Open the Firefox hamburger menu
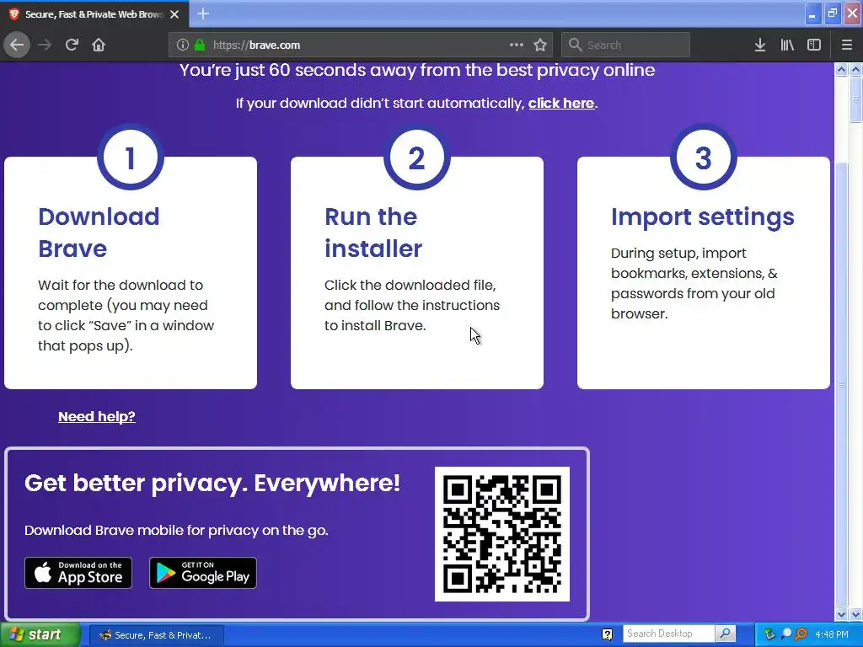Screen dimensions: 863x647 (847, 45)
